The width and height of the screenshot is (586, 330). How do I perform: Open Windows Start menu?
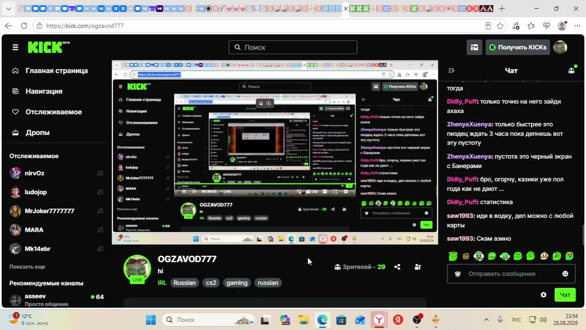pyautogui.click(x=151, y=319)
